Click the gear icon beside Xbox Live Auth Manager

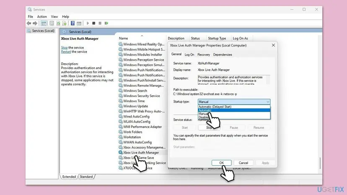pos(120,152)
